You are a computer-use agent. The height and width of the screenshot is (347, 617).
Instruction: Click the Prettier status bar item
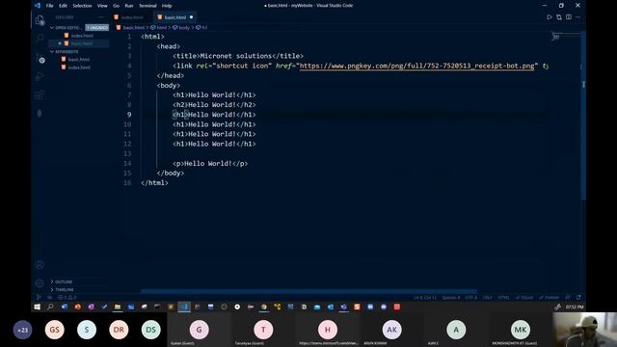point(549,298)
